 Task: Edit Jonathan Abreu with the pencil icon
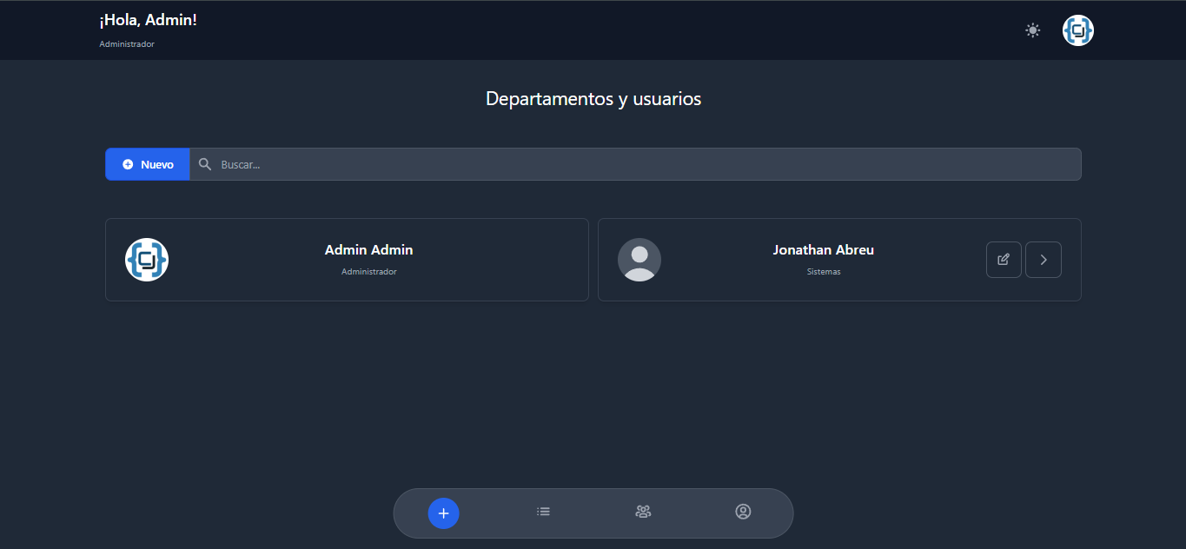tap(1004, 260)
